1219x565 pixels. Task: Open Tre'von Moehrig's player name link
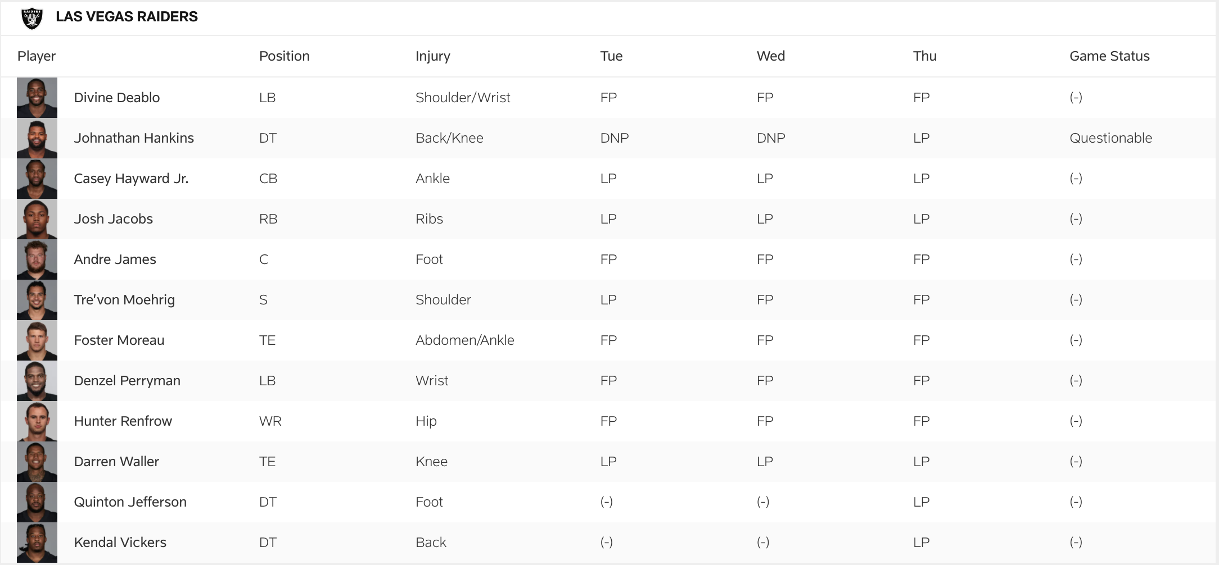coord(124,300)
